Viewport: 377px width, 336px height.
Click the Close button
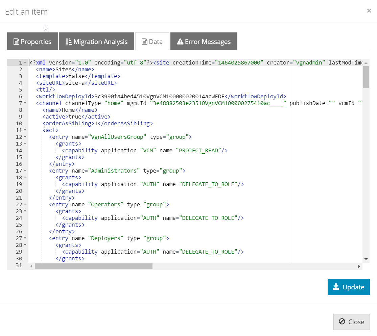[352, 322]
